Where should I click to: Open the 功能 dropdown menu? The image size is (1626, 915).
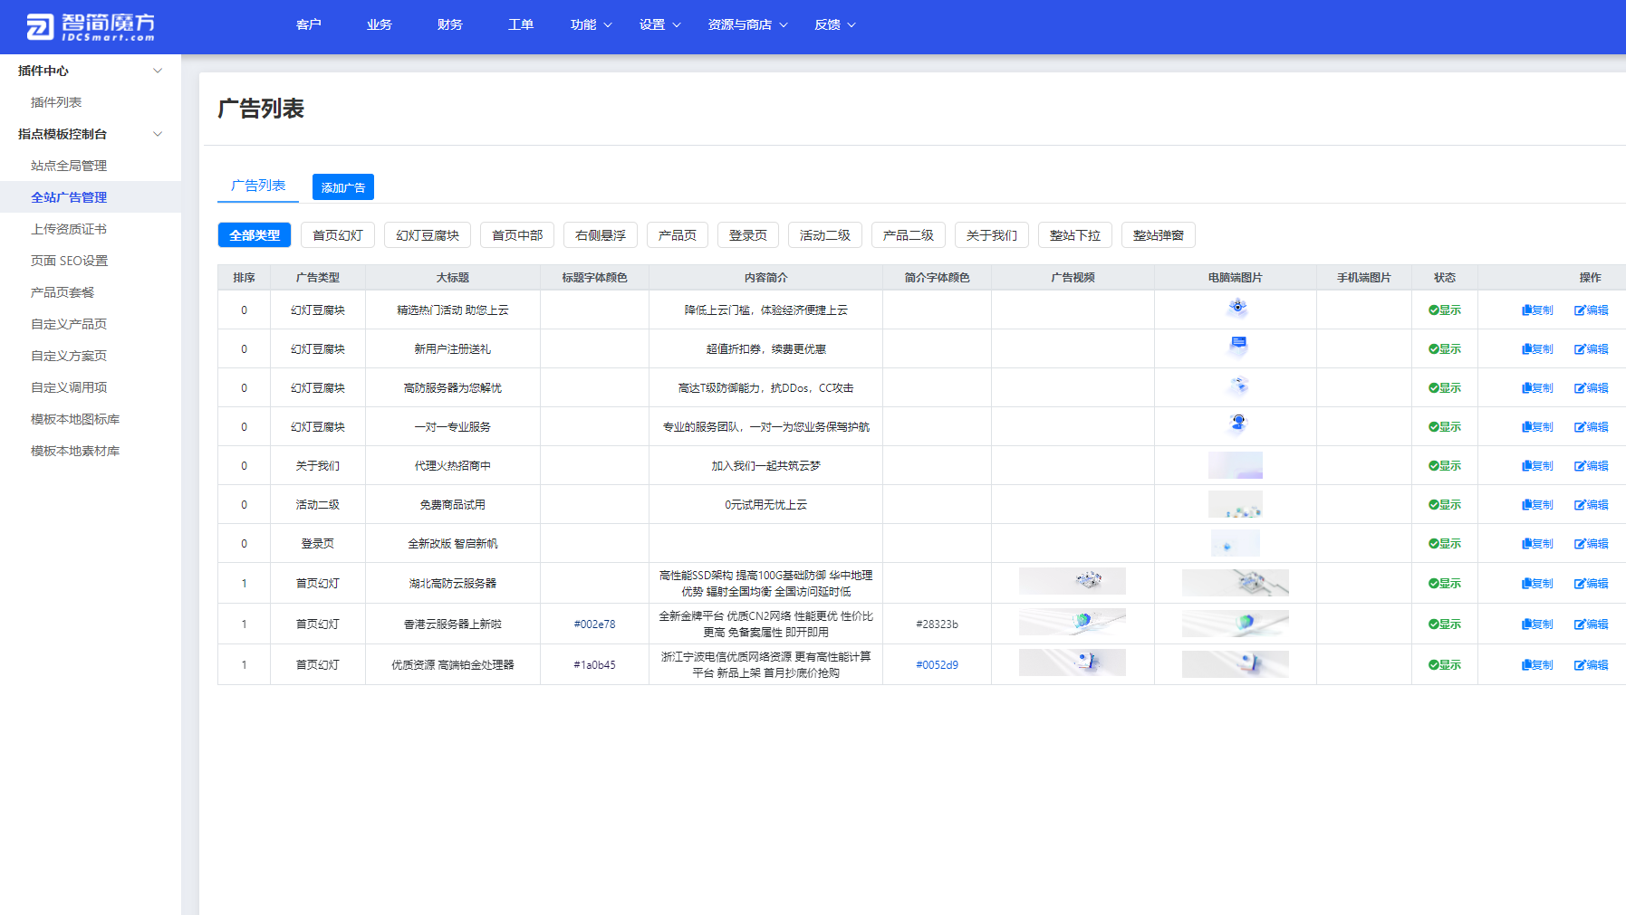click(592, 25)
